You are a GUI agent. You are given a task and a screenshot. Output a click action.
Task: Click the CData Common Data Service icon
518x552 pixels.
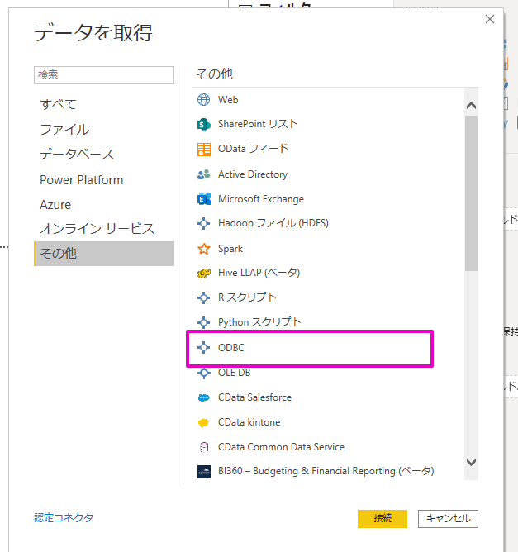click(x=204, y=447)
